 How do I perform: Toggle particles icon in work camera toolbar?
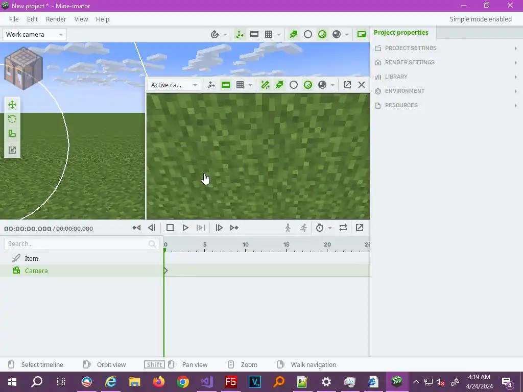click(294, 34)
